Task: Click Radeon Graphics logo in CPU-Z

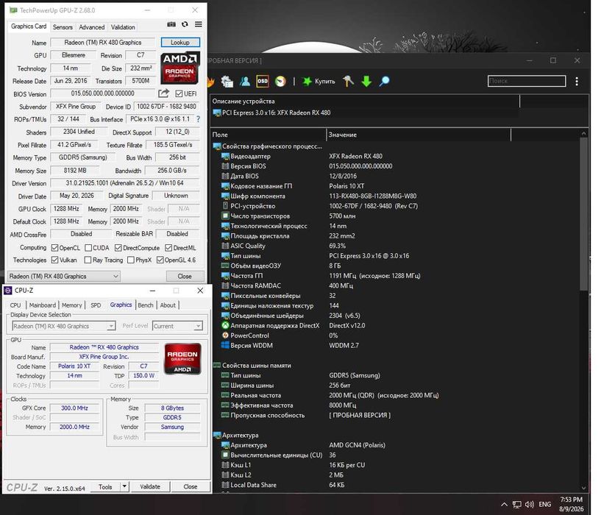Action: pyautogui.click(x=182, y=359)
